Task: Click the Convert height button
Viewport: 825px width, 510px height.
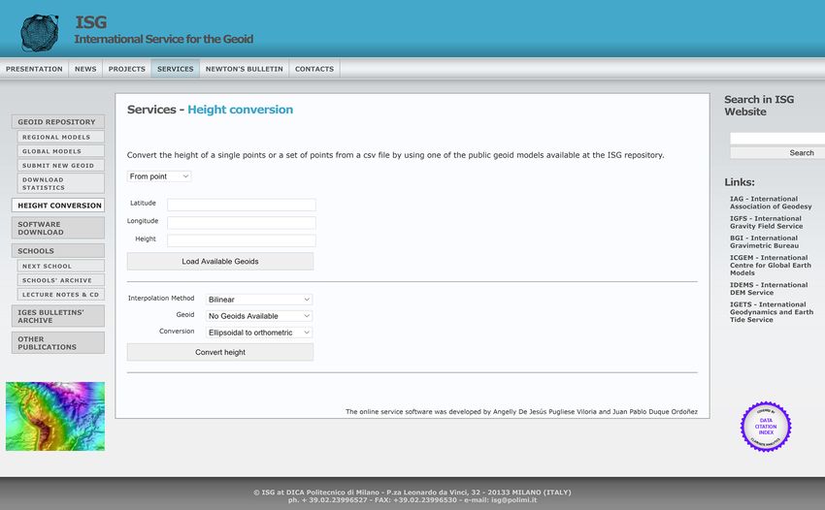Action: pyautogui.click(x=220, y=352)
